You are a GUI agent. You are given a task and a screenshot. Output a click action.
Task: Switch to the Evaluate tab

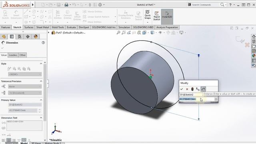tap(71, 27)
